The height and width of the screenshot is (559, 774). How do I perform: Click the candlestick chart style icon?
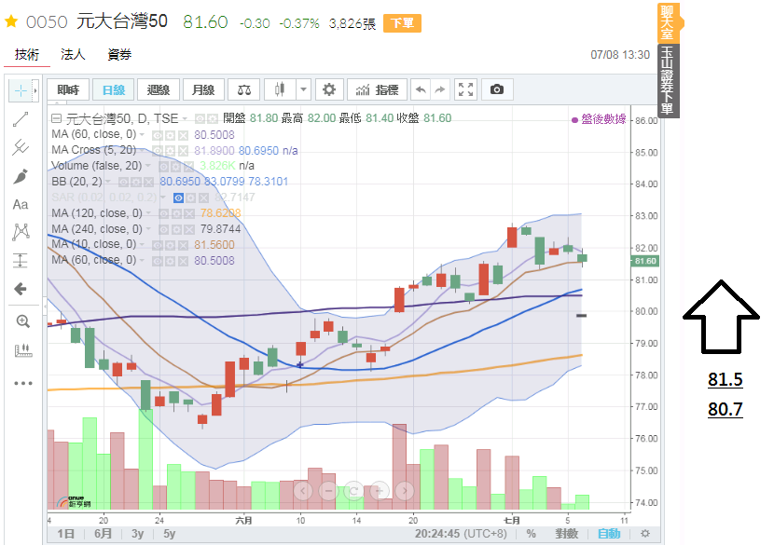(280, 89)
